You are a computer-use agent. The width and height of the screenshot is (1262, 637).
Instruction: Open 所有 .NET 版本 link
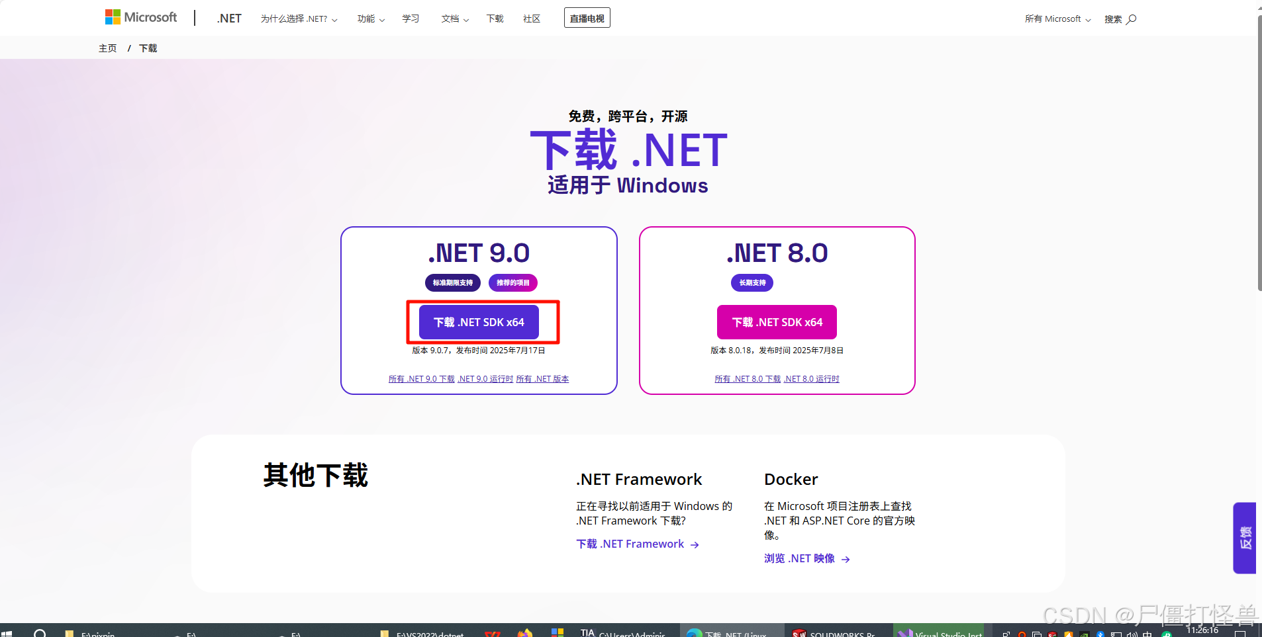point(542,379)
